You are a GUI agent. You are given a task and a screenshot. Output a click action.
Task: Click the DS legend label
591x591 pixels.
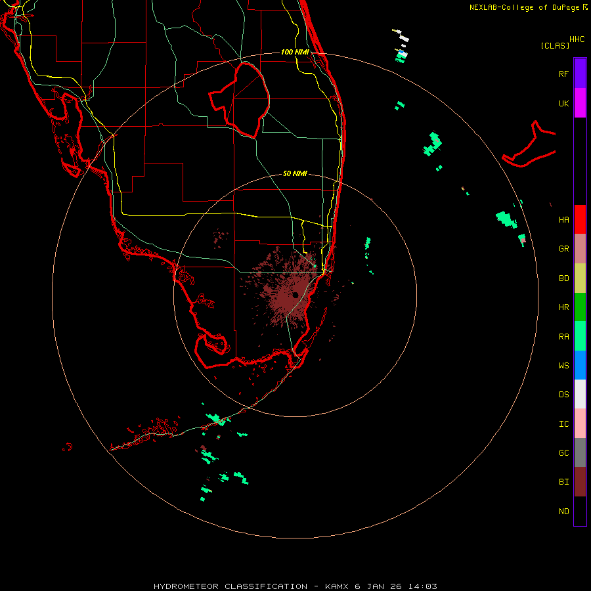563,395
